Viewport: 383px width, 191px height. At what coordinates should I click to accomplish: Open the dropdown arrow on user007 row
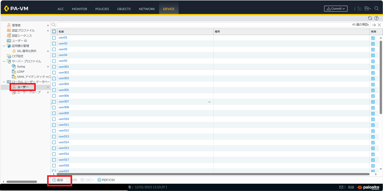click(x=210, y=102)
